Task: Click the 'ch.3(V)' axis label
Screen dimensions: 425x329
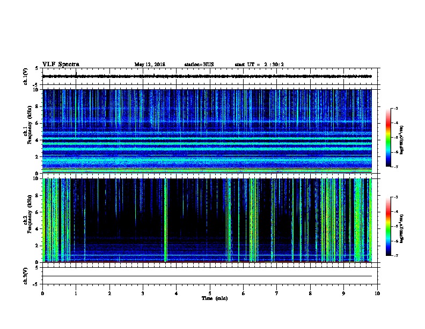Action: 25,276
